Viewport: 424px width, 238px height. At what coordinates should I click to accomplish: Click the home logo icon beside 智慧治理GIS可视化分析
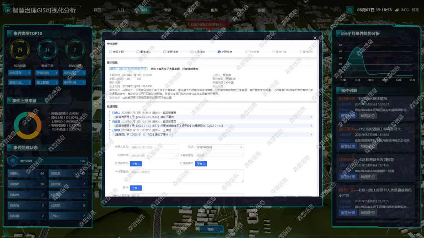pyautogui.click(x=8, y=10)
